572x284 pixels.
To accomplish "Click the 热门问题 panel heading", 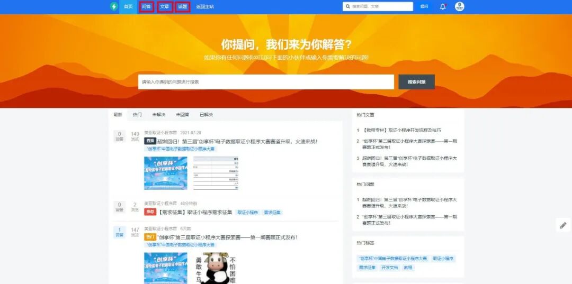I will click(x=365, y=184).
